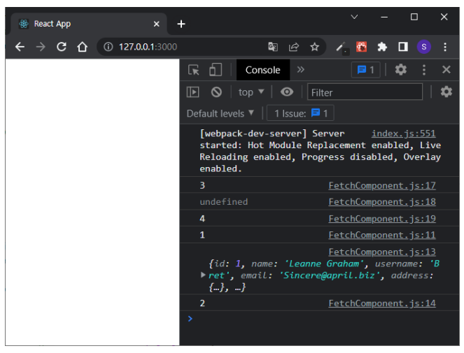Expand the logged Leanne Graham object
The height and width of the screenshot is (353, 464).
(x=203, y=275)
